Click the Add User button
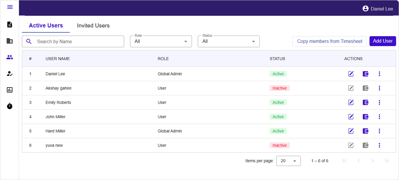 [383, 41]
